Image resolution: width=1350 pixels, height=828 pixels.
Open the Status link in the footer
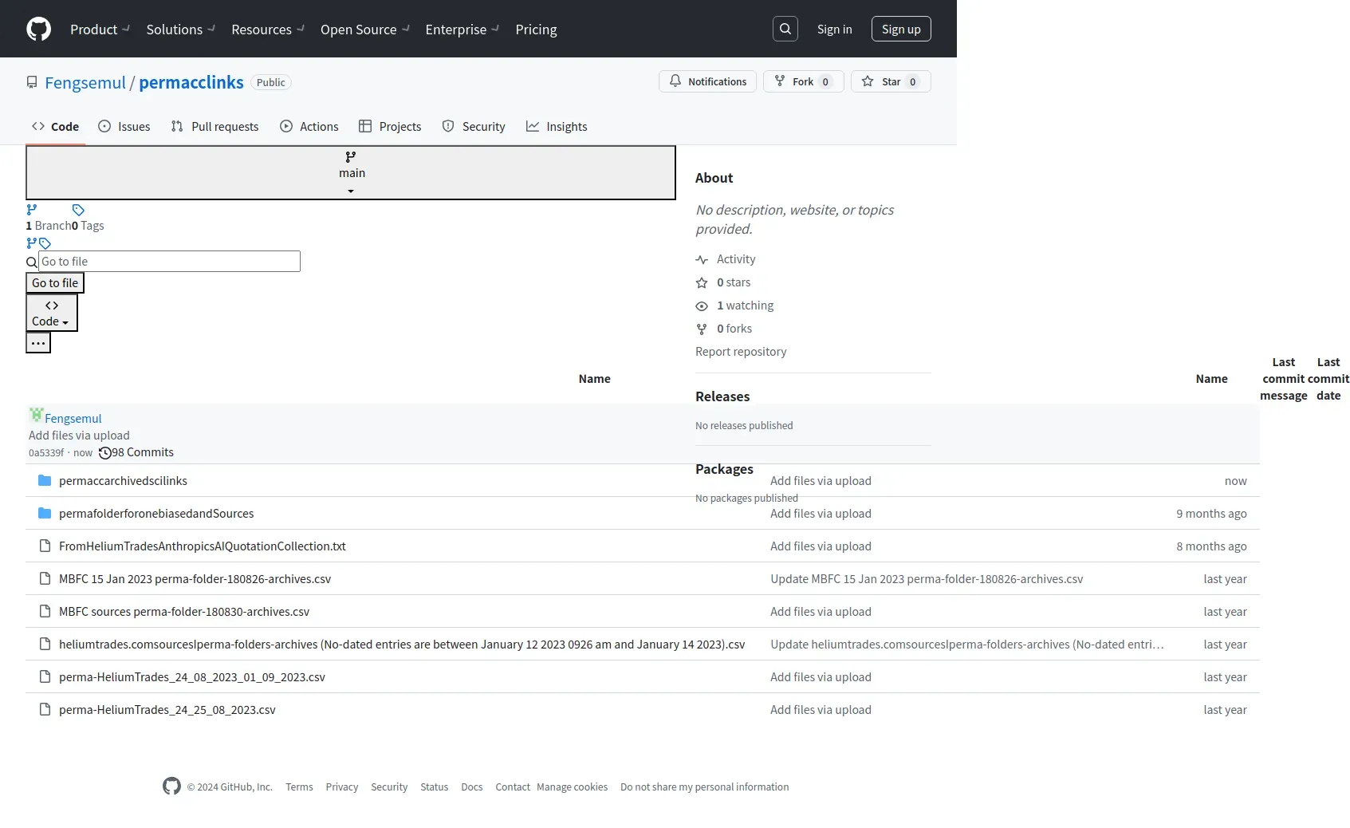(435, 787)
